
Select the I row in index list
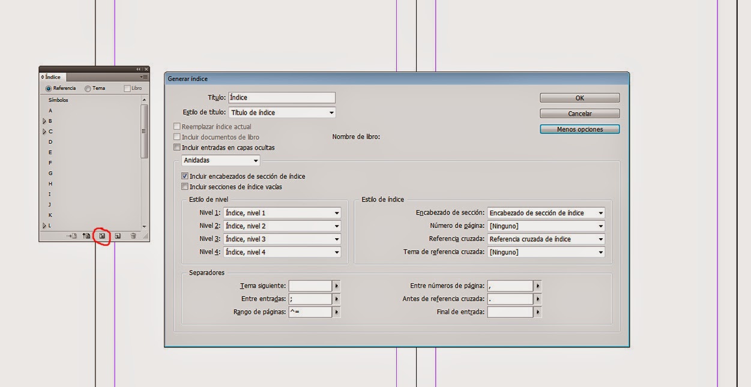pos(90,194)
